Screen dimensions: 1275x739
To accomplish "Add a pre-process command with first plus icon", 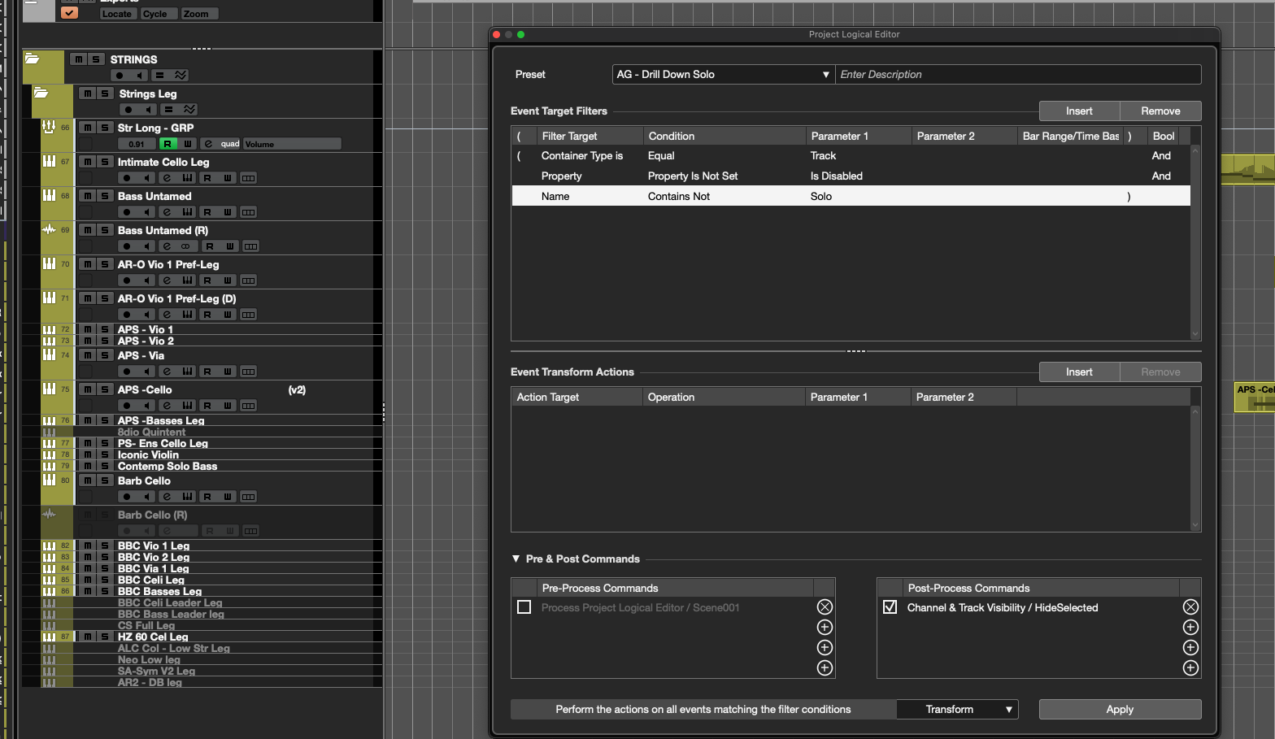I will pyautogui.click(x=825, y=627).
